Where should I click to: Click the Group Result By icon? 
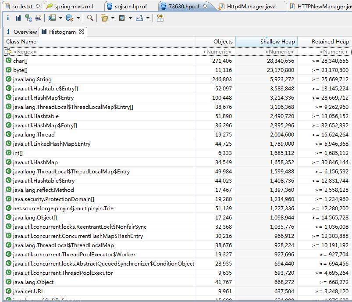[x=104, y=18]
